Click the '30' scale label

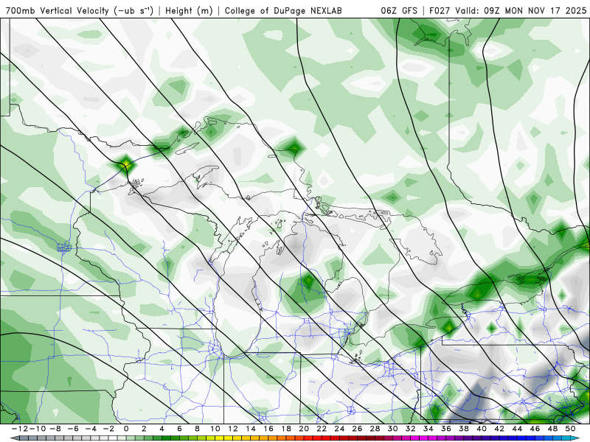tap(392, 429)
